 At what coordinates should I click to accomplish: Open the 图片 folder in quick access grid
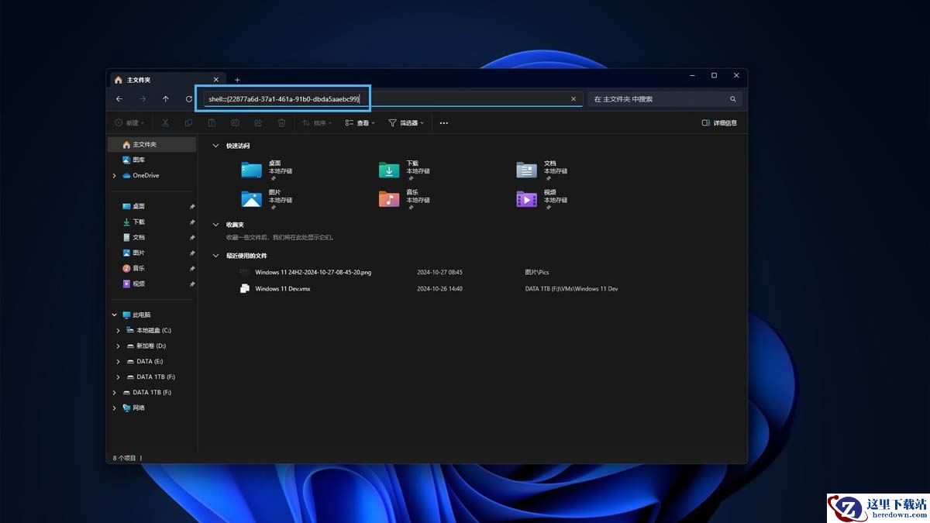[x=267, y=199]
